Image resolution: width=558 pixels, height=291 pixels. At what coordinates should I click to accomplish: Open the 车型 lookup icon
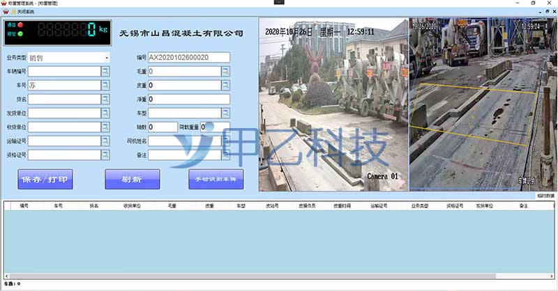[225, 113]
